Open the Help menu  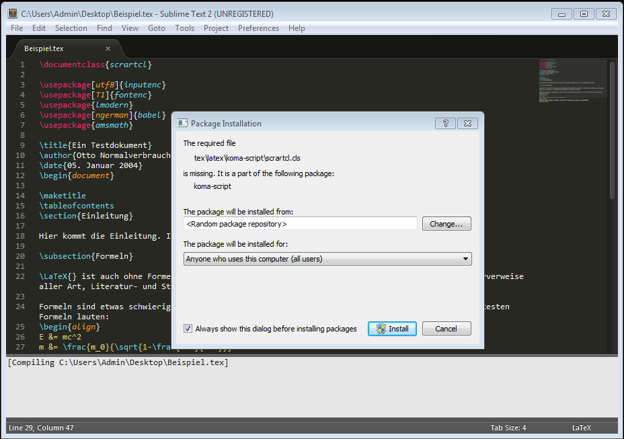pos(297,28)
